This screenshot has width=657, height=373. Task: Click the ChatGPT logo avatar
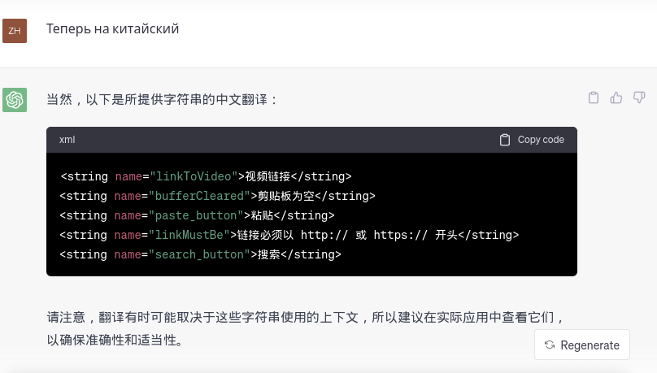point(15,99)
